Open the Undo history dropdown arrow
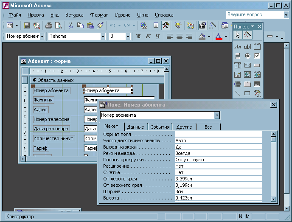The image size is (292, 222). click(x=119, y=25)
